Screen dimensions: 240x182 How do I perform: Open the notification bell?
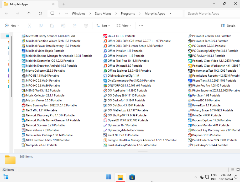tap(236, 177)
